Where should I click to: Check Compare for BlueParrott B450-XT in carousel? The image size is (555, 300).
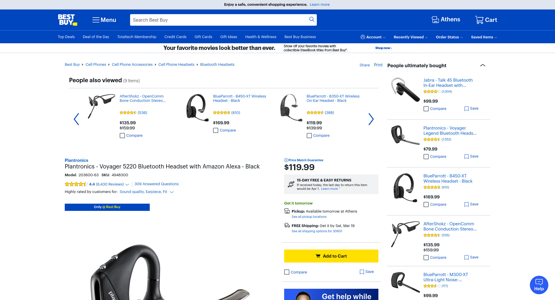[216, 130]
